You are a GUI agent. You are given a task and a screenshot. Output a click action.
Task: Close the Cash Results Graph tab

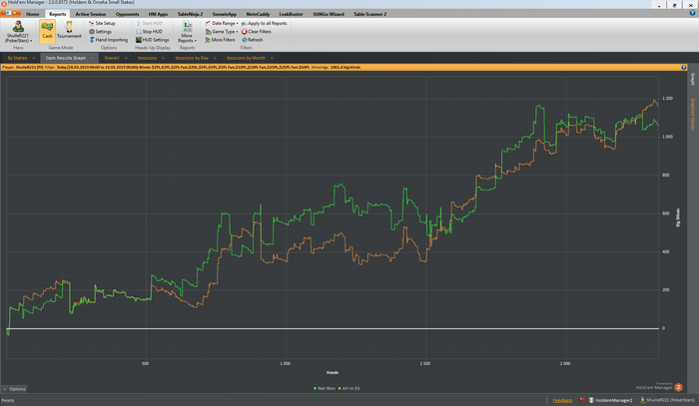coord(93,58)
